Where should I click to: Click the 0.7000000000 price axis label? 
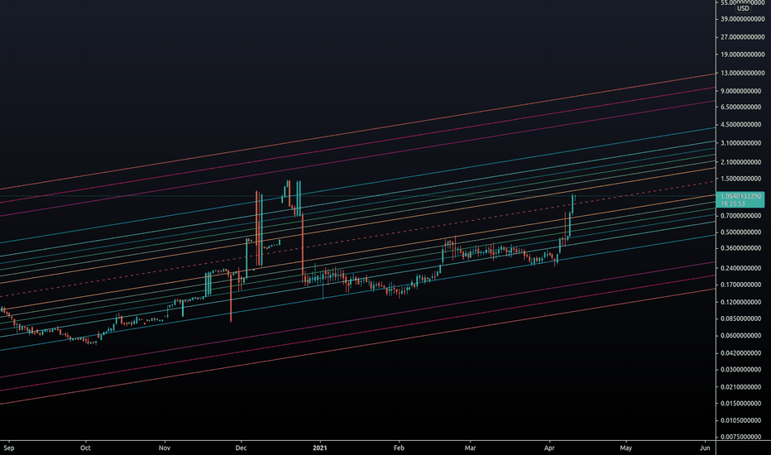741,216
